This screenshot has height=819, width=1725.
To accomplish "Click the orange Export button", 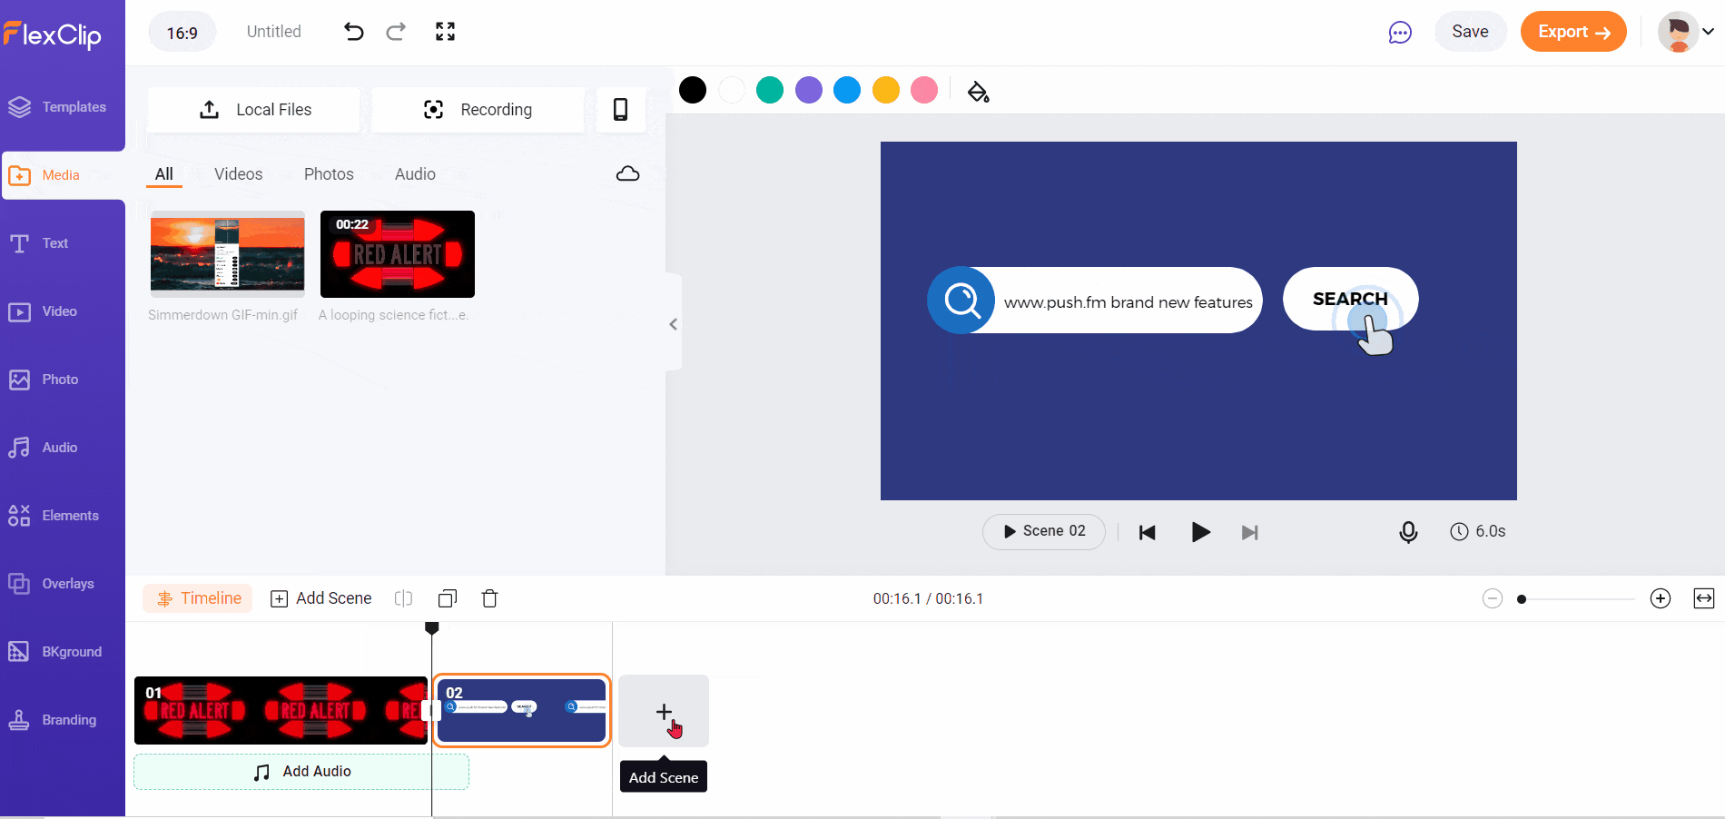I will [x=1573, y=32].
